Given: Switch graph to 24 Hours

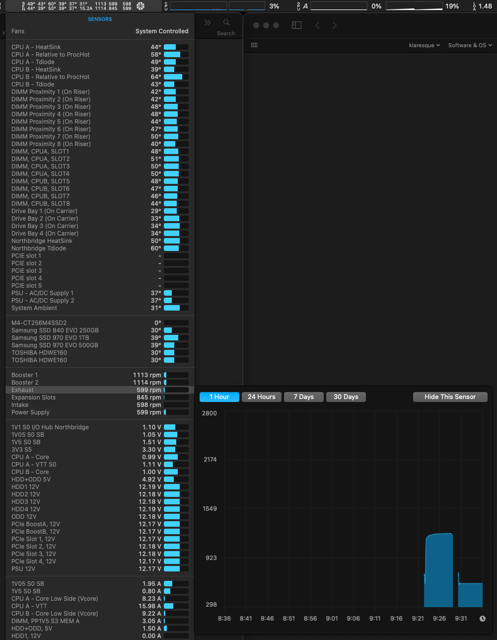Looking at the screenshot, I should tap(262, 397).
